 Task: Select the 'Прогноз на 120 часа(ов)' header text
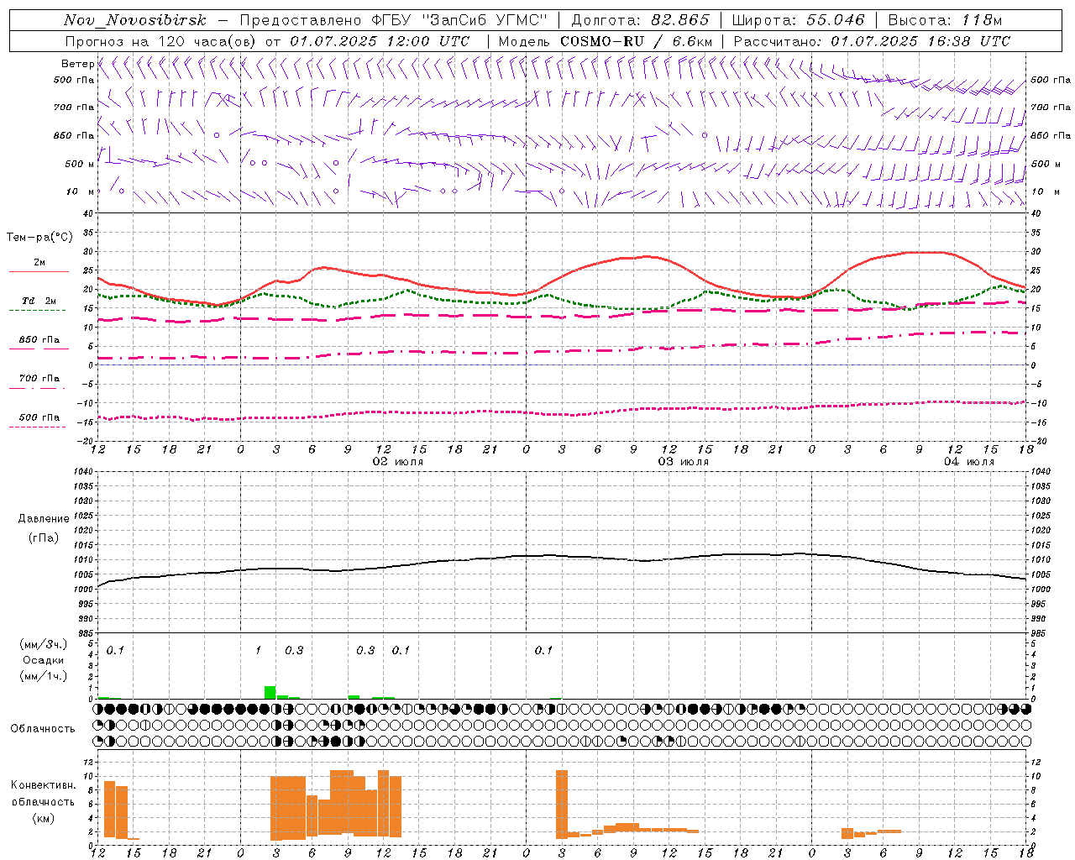tap(161, 41)
